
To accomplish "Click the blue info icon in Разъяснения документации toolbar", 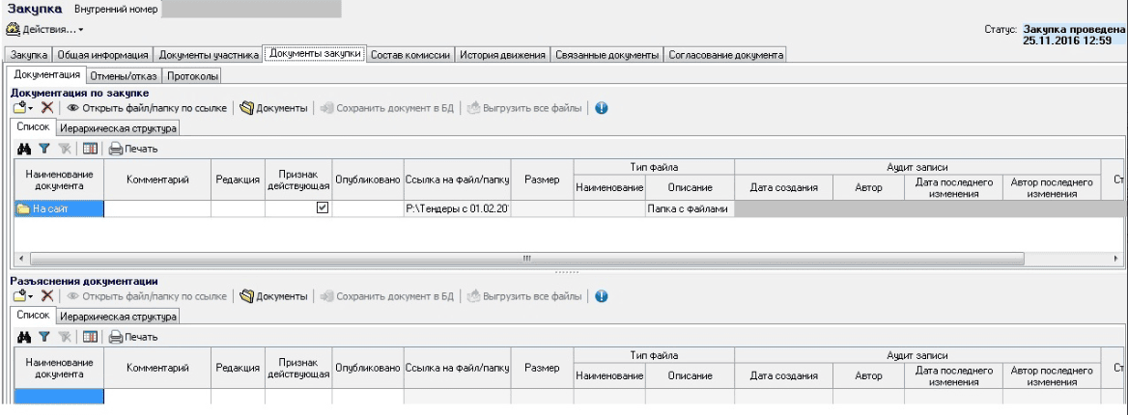I will coord(601,295).
